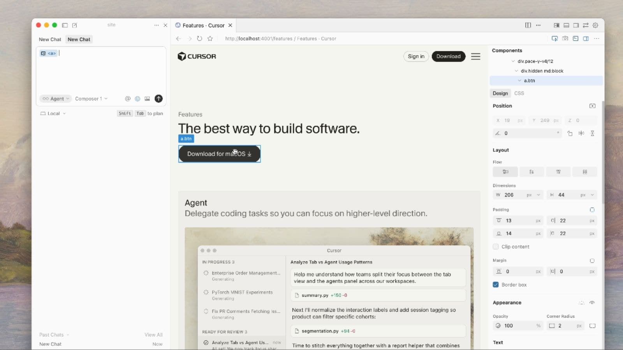Screen dimensions: 623x350
Task: Collapse the div.hidden md:block tree node
Action: pyautogui.click(x=516, y=71)
